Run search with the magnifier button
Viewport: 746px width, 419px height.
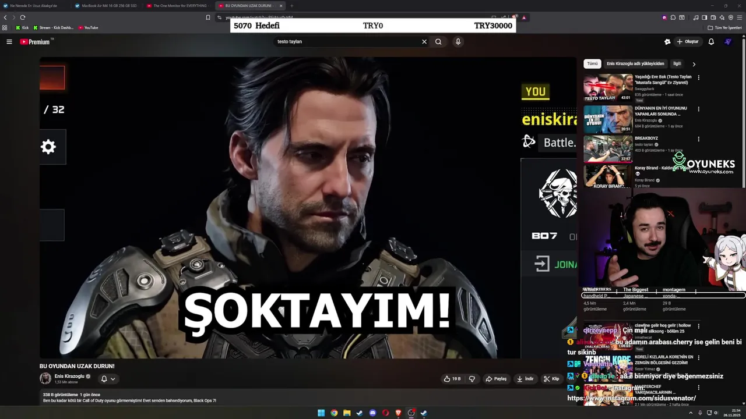(x=438, y=41)
